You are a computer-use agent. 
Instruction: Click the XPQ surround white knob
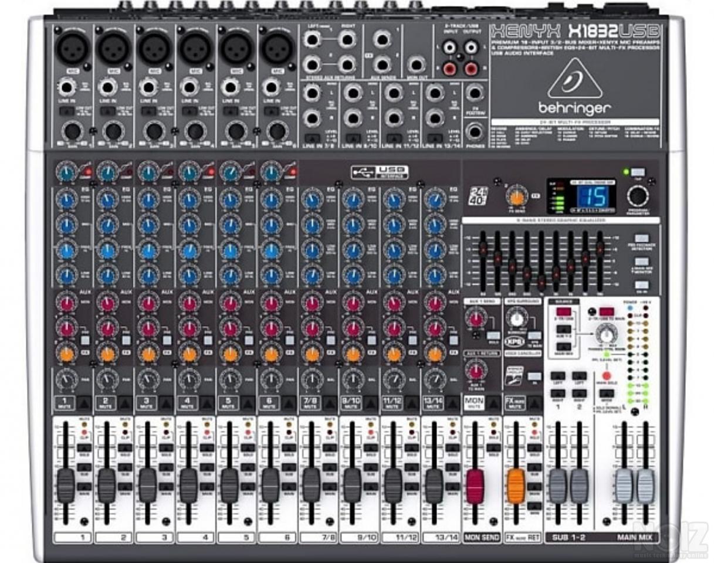click(x=516, y=318)
